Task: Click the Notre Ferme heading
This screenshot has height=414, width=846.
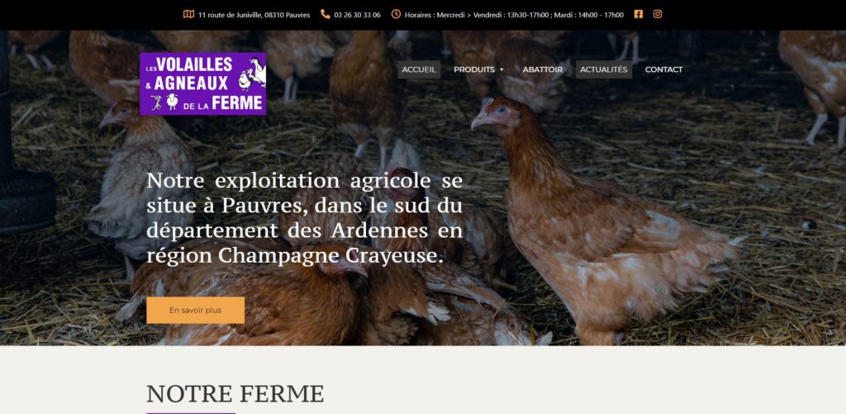Action: (235, 394)
